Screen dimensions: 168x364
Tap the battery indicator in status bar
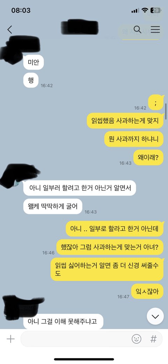155,10
